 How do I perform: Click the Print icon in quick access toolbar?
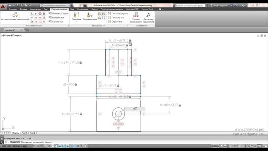click(26, 5)
